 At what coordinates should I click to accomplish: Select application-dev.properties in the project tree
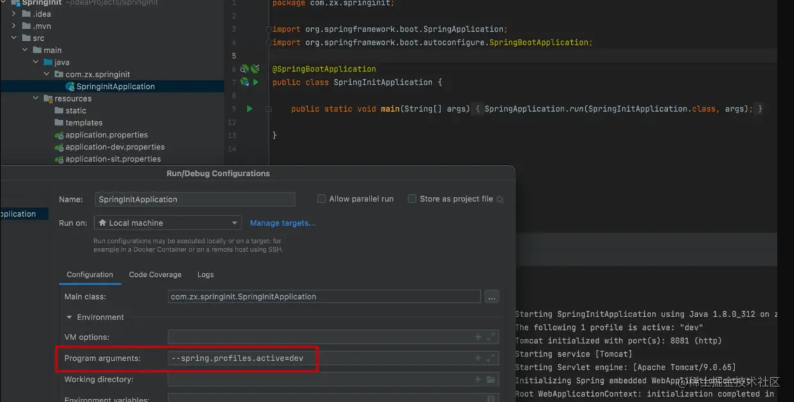click(x=115, y=148)
